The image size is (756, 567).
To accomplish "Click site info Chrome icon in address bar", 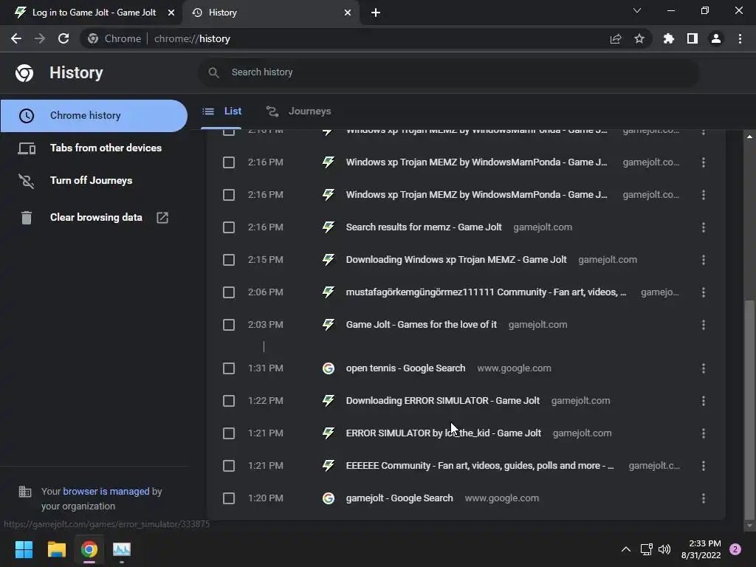I will 93,38.
